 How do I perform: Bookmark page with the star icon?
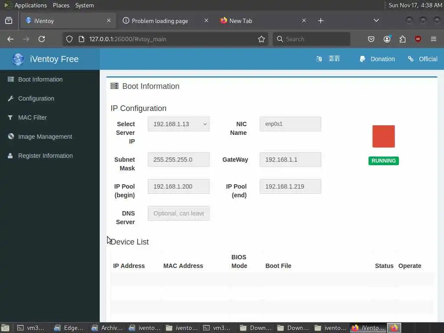tap(261, 39)
